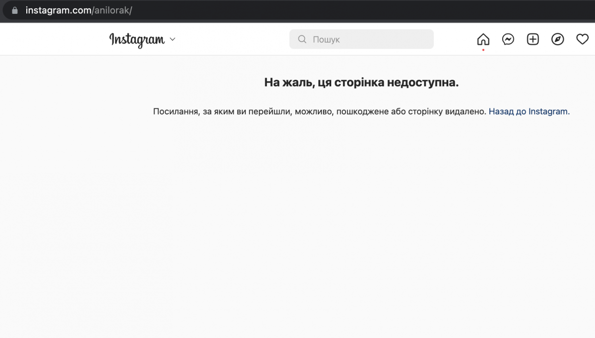The height and width of the screenshot is (338, 595).
Task: Open the Messenger direct messages icon
Action: [x=508, y=39]
